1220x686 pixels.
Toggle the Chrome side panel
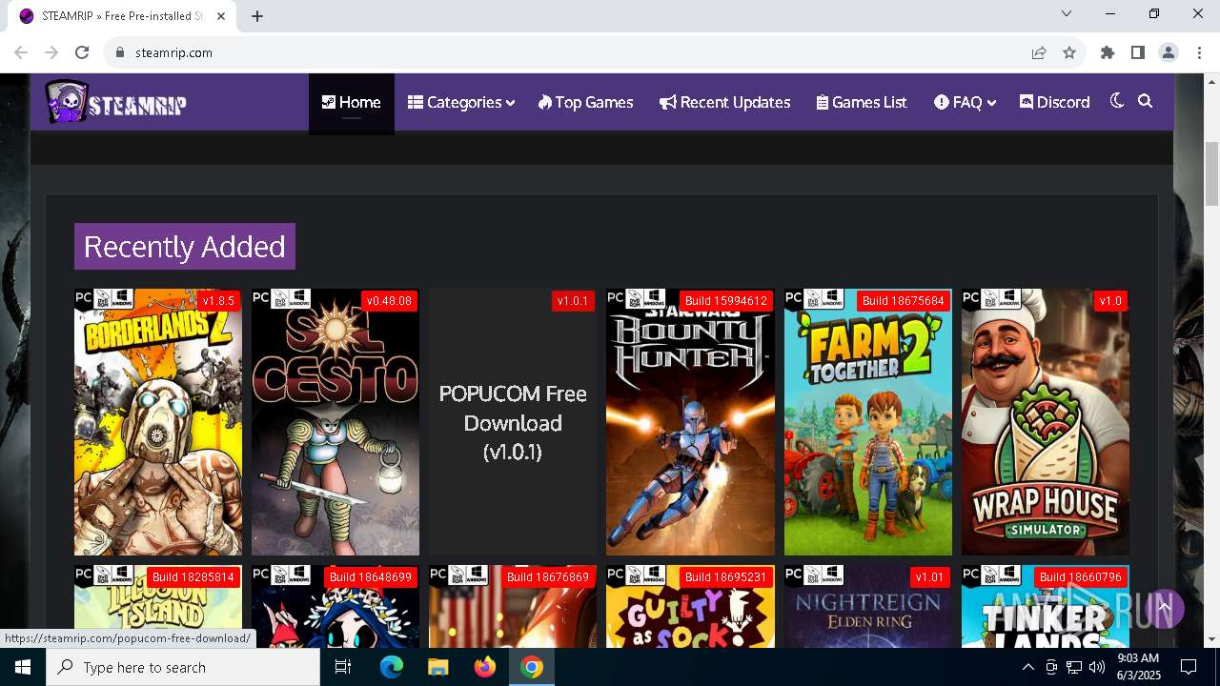point(1138,52)
